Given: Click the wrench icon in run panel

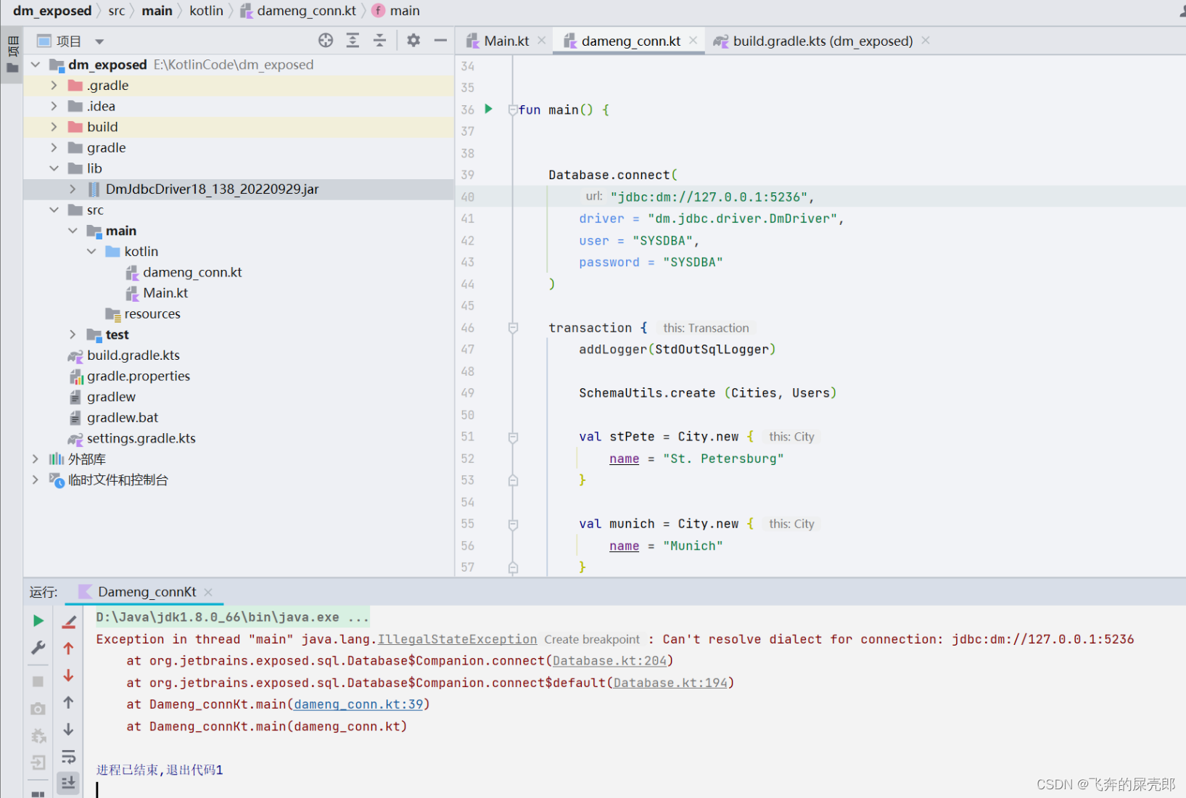Looking at the screenshot, I should tap(38, 648).
